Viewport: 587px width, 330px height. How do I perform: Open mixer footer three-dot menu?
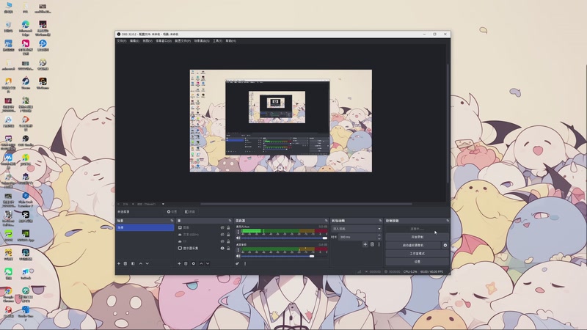coord(245,263)
